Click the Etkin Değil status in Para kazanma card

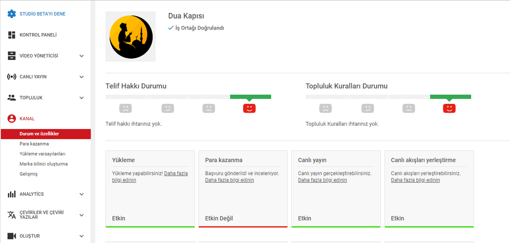tap(219, 218)
